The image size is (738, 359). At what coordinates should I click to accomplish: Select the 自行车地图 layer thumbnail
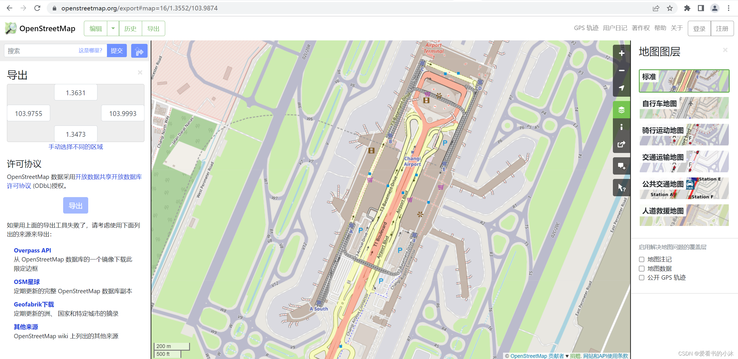(x=684, y=108)
